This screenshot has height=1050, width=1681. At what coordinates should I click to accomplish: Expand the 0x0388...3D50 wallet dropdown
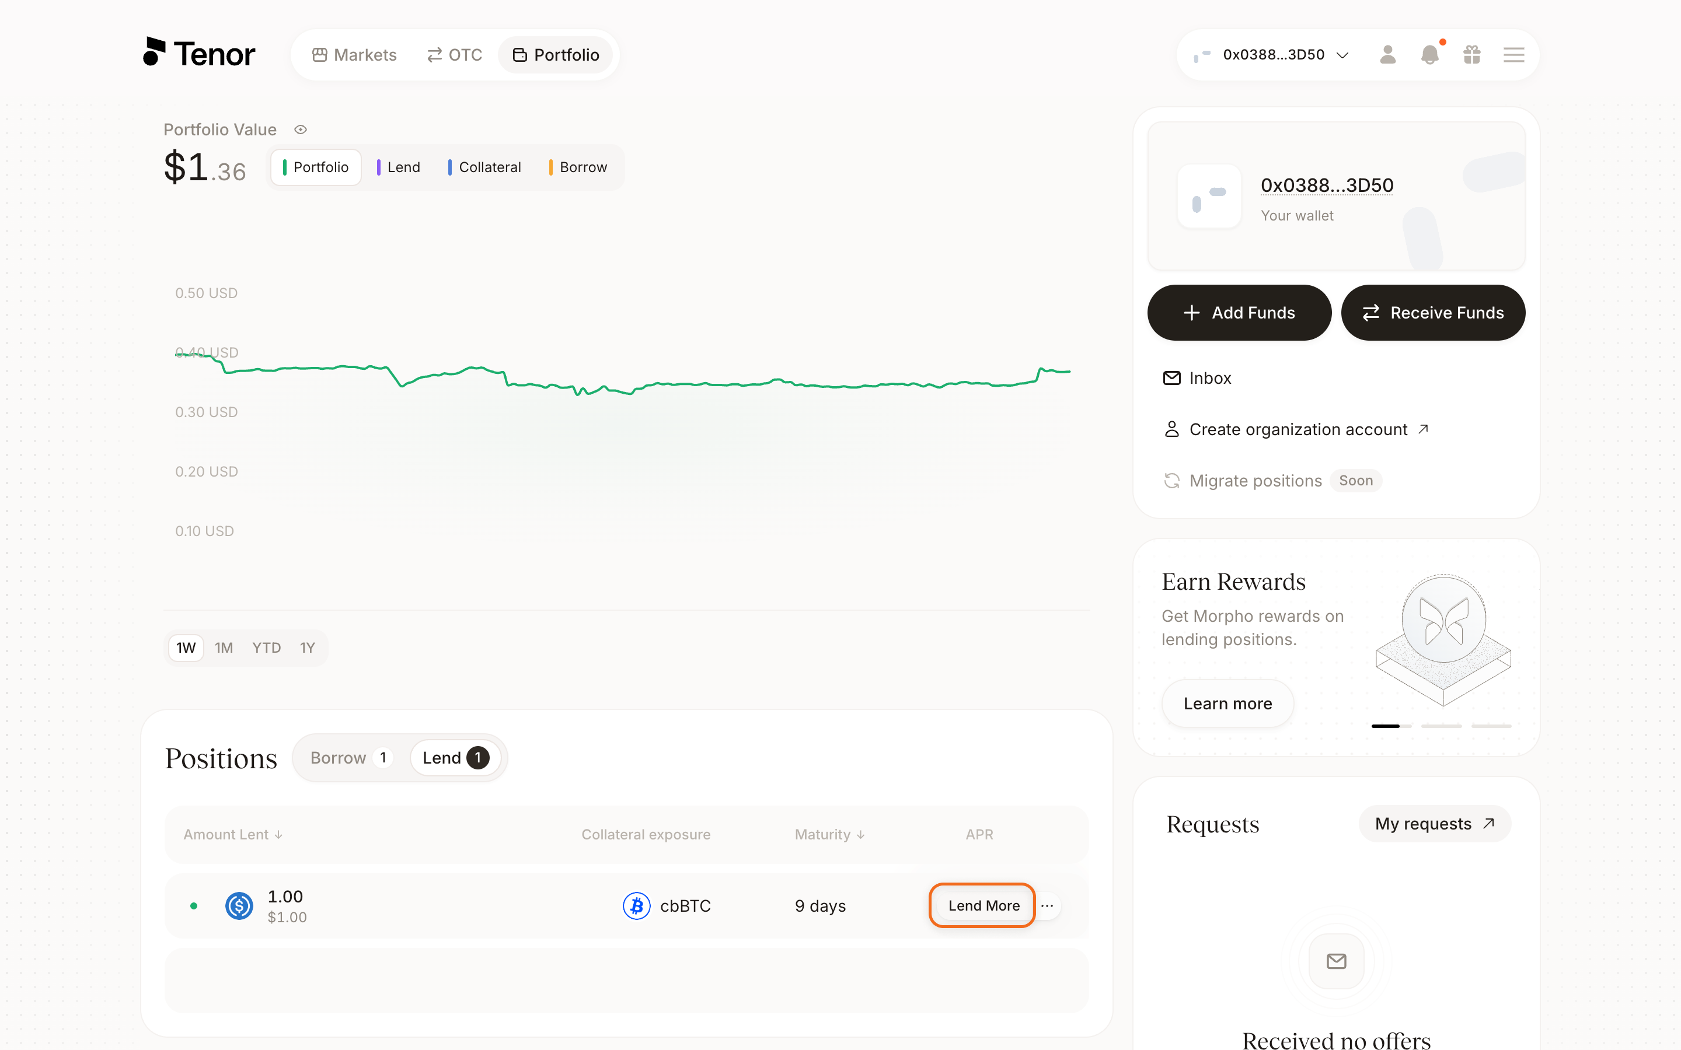tap(1272, 55)
